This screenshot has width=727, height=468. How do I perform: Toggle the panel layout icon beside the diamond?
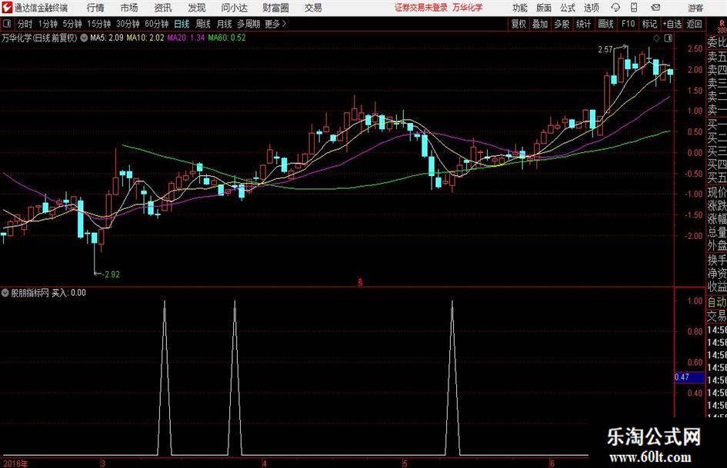click(x=668, y=38)
